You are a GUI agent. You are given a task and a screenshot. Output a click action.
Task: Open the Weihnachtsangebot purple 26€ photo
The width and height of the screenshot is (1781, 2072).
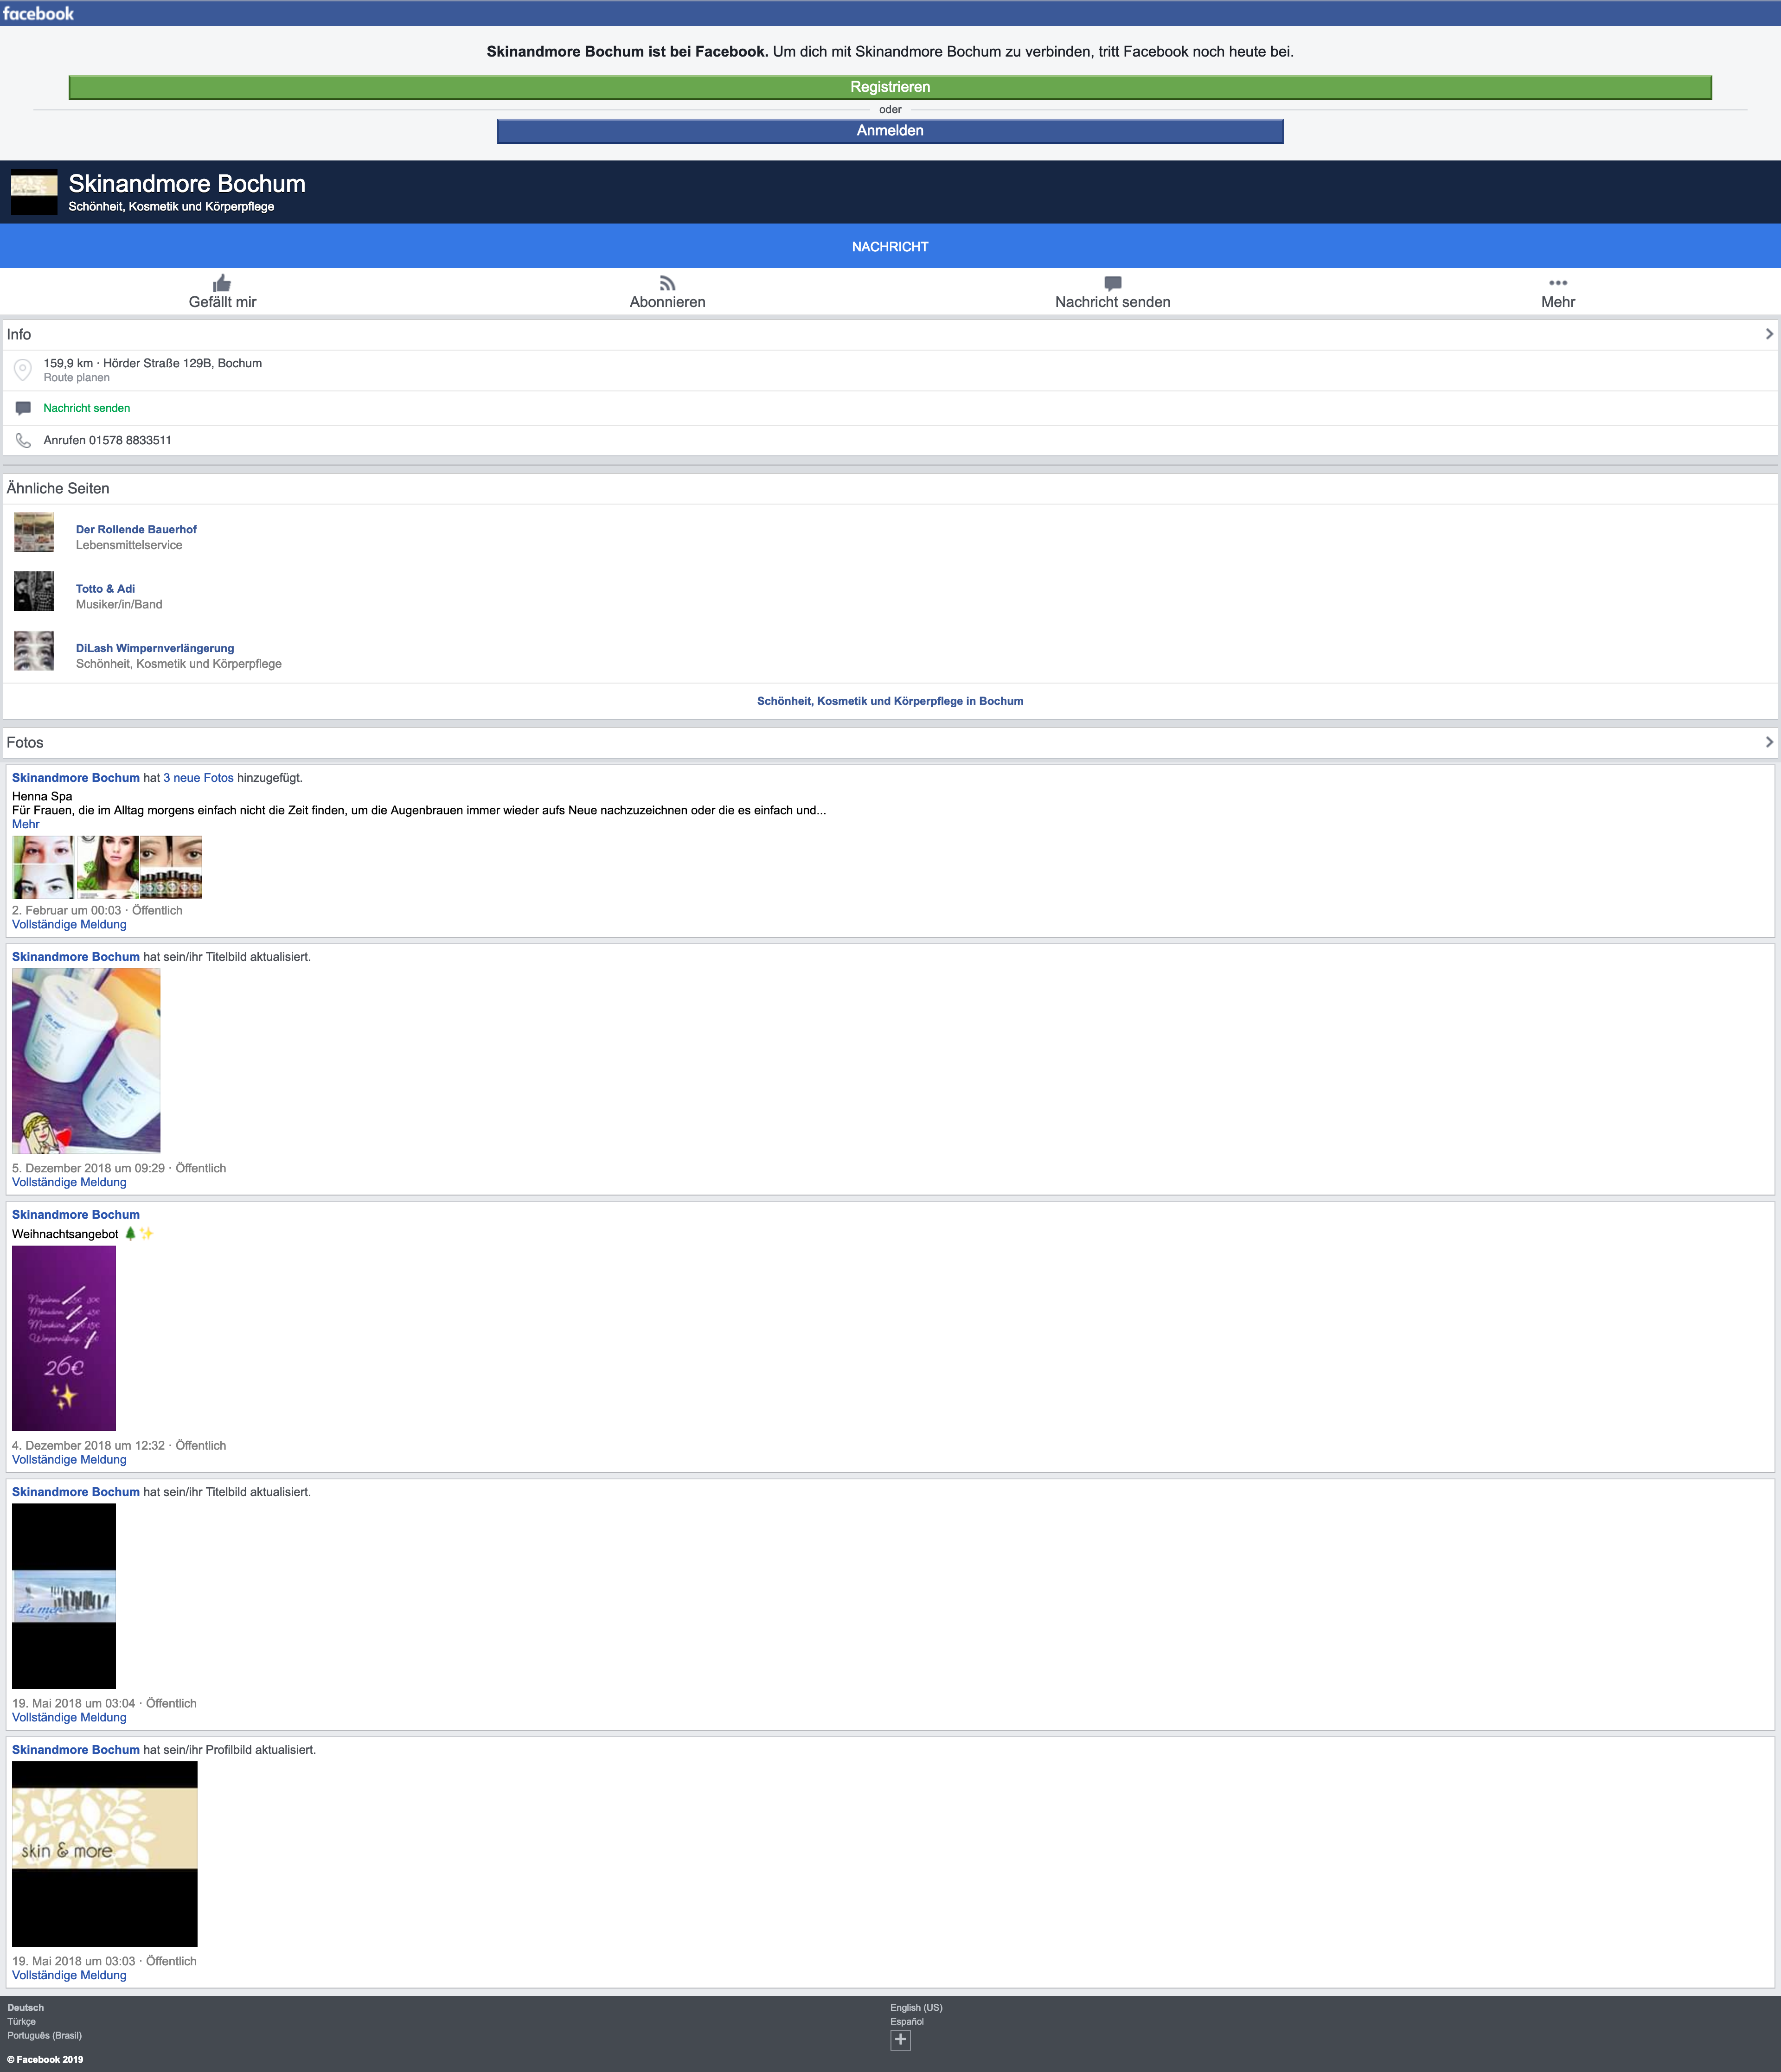pyautogui.click(x=64, y=1337)
